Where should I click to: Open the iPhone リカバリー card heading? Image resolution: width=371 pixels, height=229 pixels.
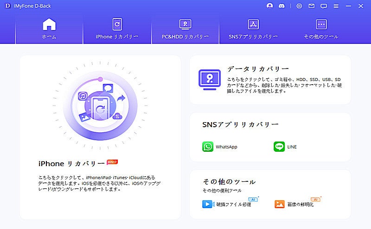[71, 164]
